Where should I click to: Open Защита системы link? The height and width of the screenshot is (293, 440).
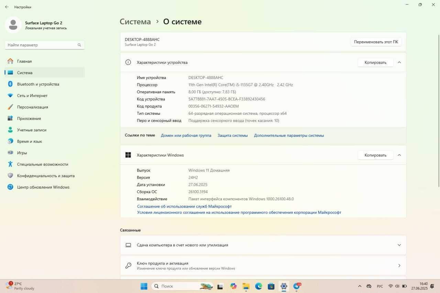pyautogui.click(x=232, y=135)
